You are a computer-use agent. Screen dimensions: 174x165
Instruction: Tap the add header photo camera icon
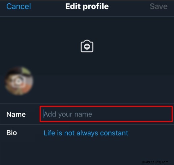point(87,46)
